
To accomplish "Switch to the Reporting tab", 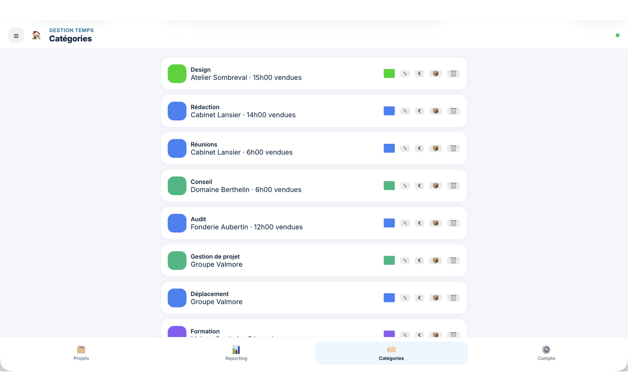I will (x=236, y=353).
